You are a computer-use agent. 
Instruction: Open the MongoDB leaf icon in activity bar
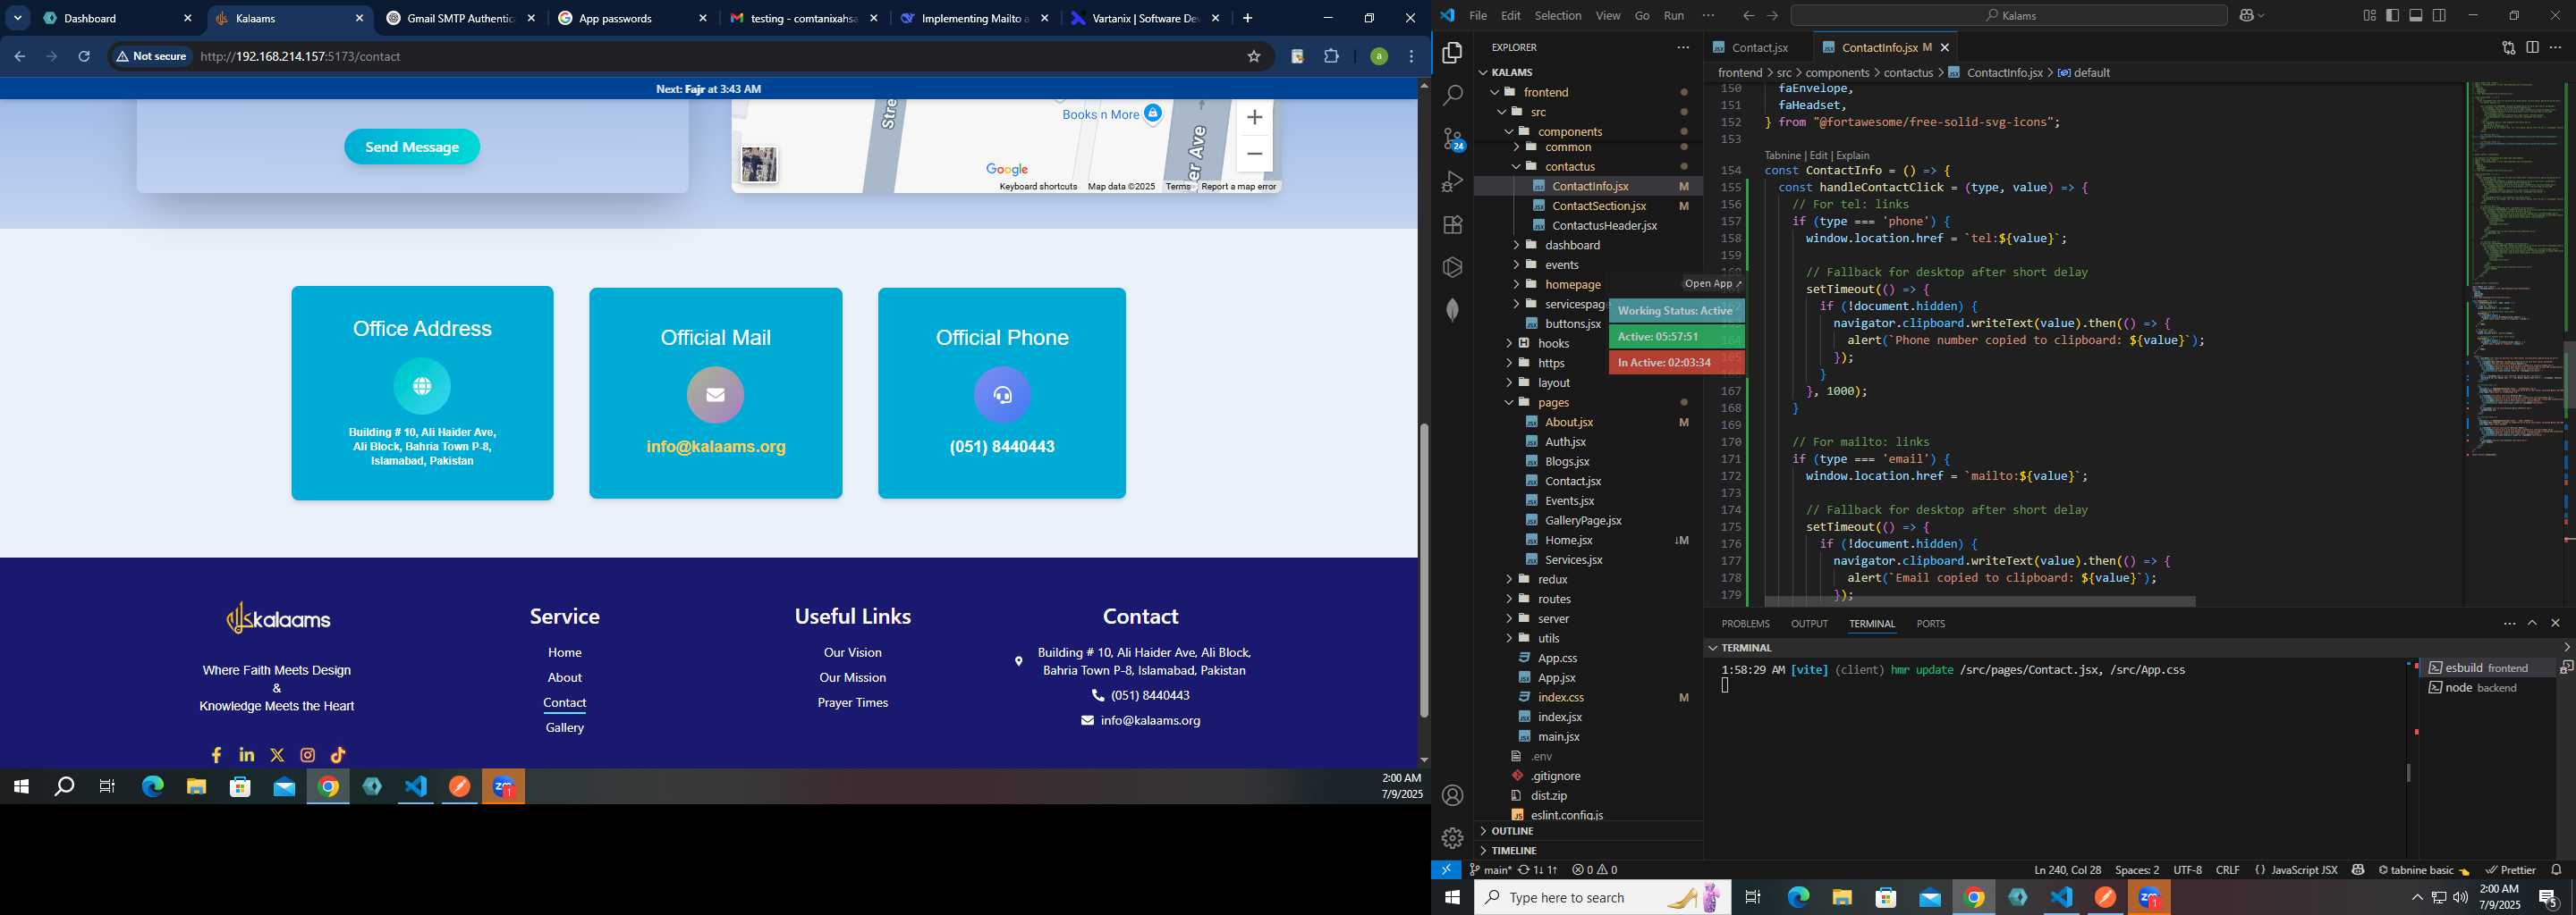1452,310
